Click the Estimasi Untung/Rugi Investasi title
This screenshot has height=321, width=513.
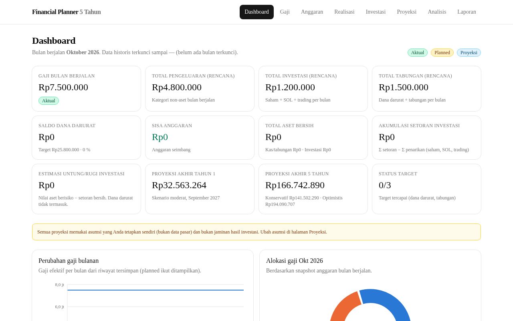pos(81,174)
